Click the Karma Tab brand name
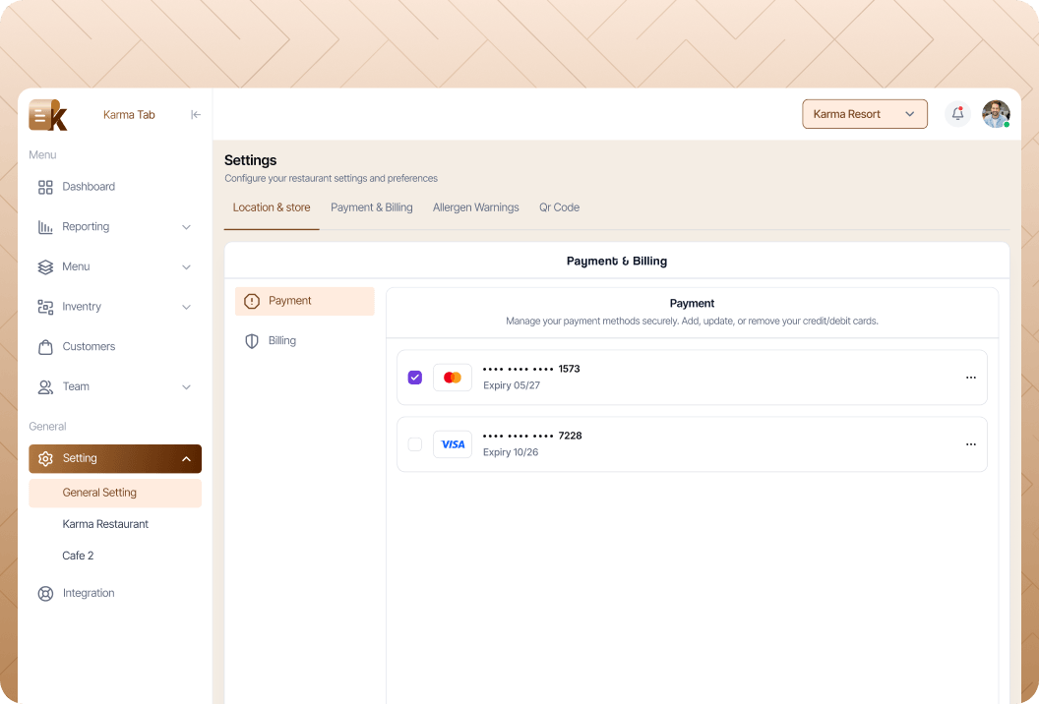Viewport: 1039px width, 704px height. (129, 115)
